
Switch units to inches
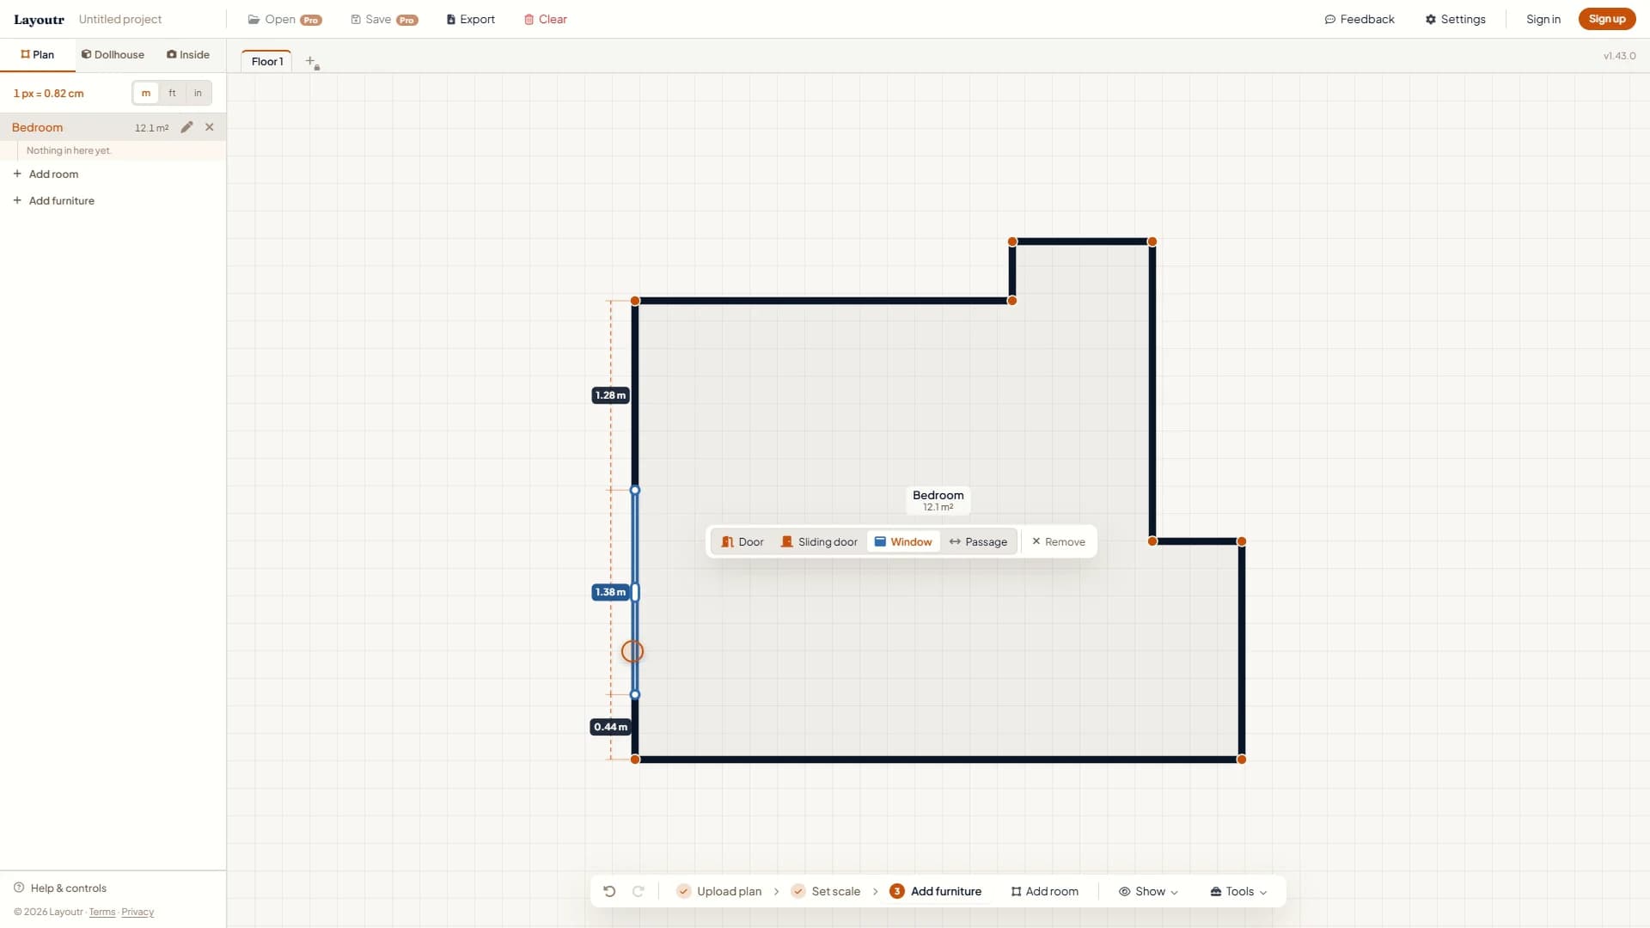(198, 93)
